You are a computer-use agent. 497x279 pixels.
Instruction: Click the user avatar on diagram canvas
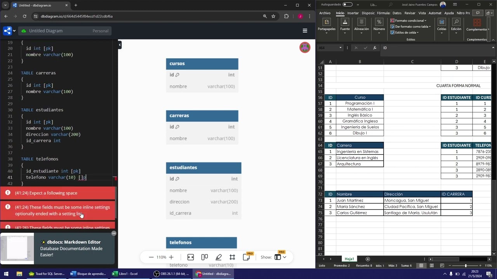tap(305, 47)
